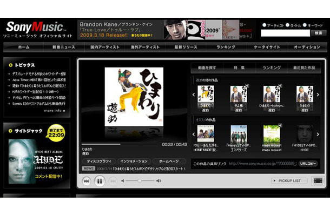The image size is (330, 216).
Task: Select the HYDE TV-SPOT recommended thumbnail
Action: tap(305, 133)
